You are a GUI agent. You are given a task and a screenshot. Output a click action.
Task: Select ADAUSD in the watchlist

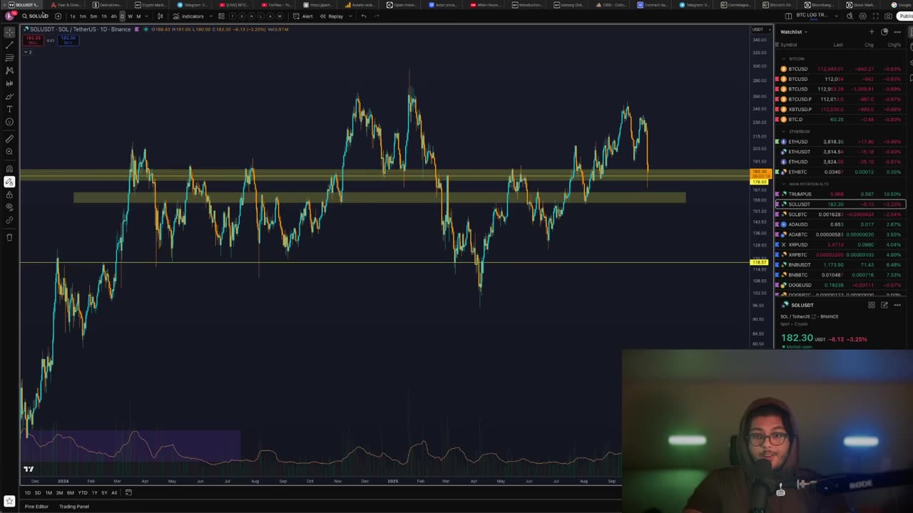tap(840, 224)
